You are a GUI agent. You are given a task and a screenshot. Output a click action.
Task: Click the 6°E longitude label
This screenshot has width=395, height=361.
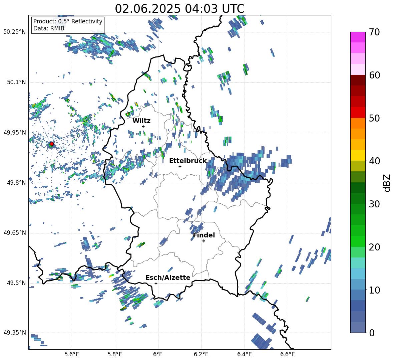point(158,354)
